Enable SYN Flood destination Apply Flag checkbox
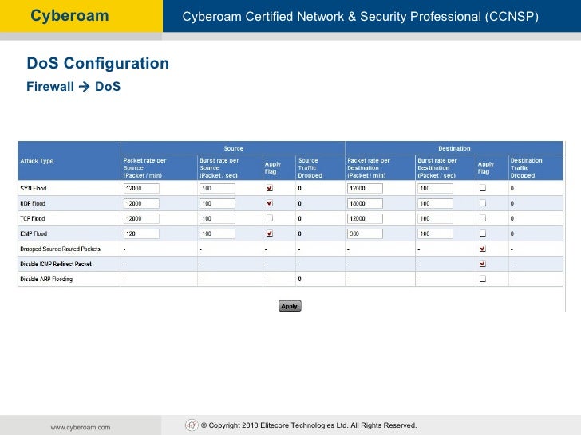The image size is (581, 435). click(482, 188)
